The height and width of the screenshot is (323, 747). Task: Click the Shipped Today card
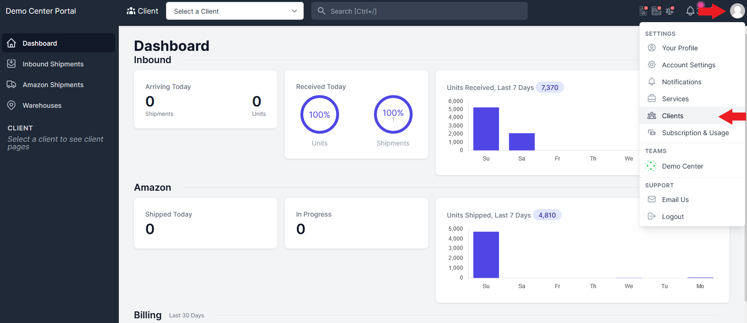coord(206,223)
